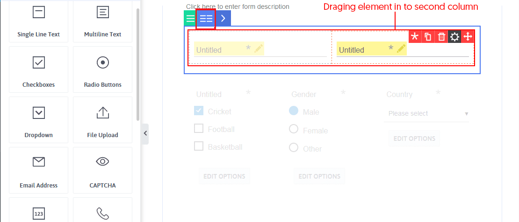Click the move handle arrows icon
519x222 pixels.
click(468, 37)
